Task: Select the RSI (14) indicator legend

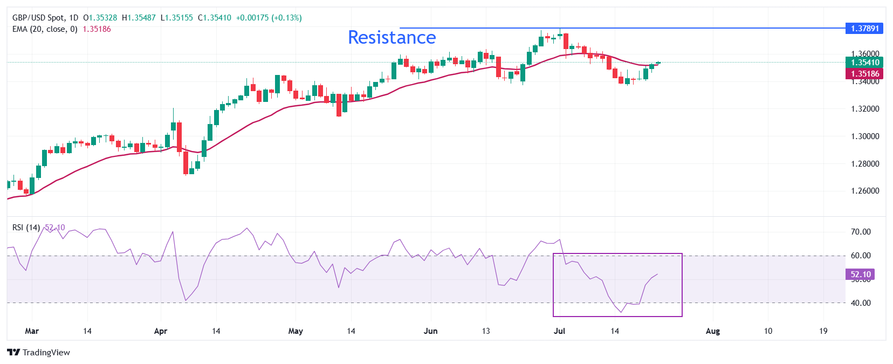Action: pyautogui.click(x=26, y=228)
